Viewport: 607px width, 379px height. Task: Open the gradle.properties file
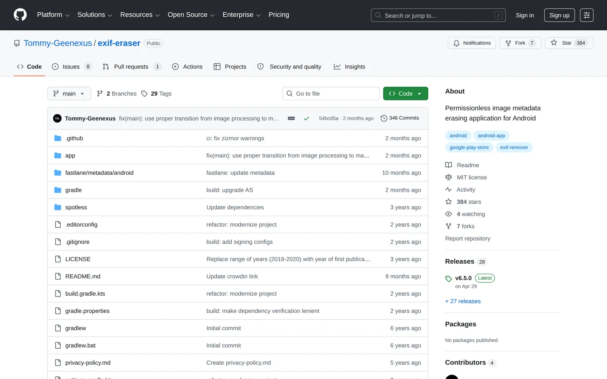coord(87,311)
